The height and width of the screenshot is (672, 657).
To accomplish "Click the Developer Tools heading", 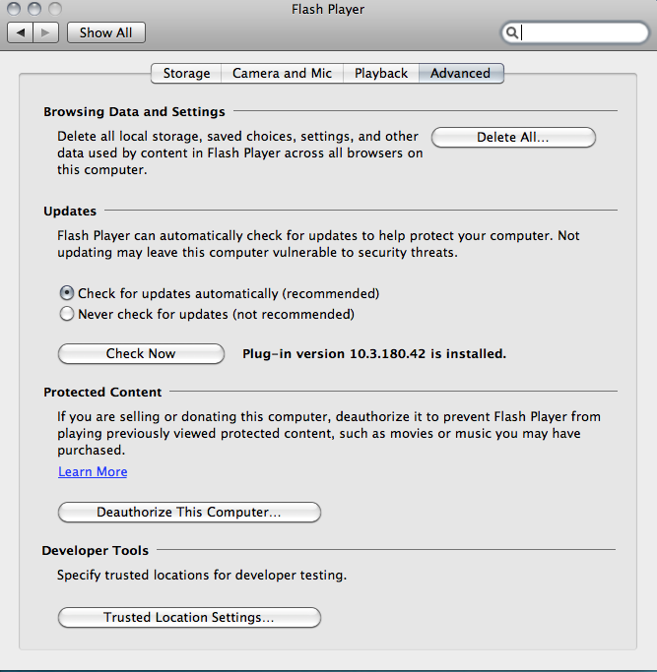I will pos(96,551).
